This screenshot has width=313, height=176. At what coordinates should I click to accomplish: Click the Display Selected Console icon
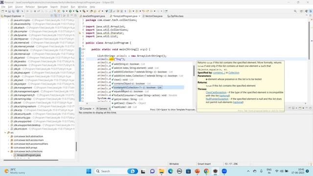click(293, 108)
